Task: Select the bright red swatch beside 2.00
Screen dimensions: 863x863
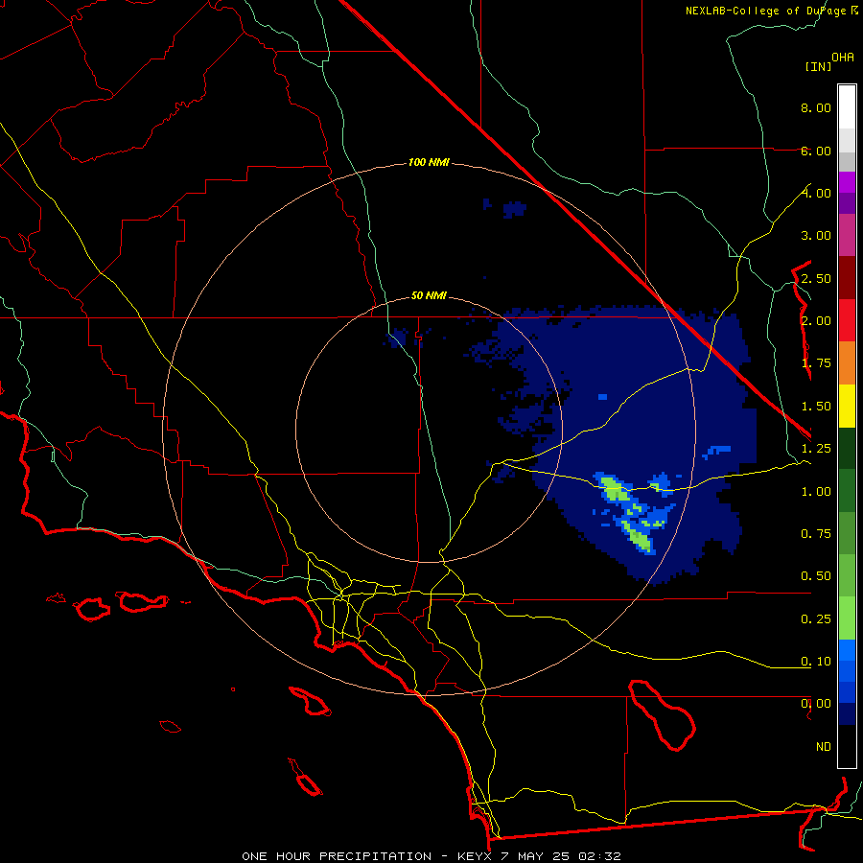Action: pos(847,320)
